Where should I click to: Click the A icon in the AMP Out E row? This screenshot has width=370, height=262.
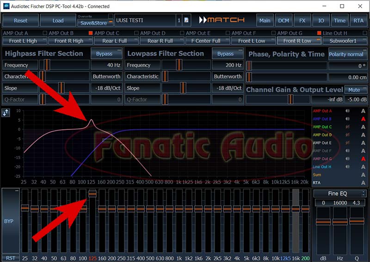tap(363, 143)
